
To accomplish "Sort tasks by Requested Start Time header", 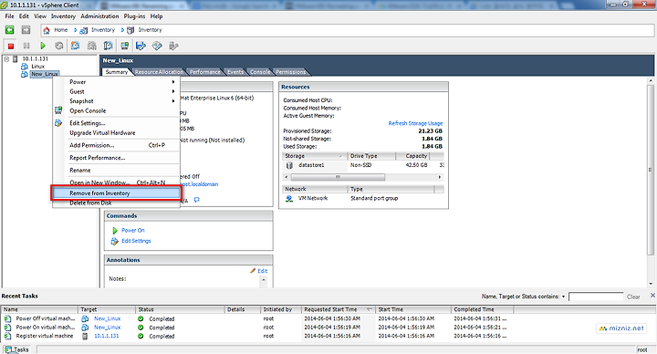I will [x=339, y=309].
